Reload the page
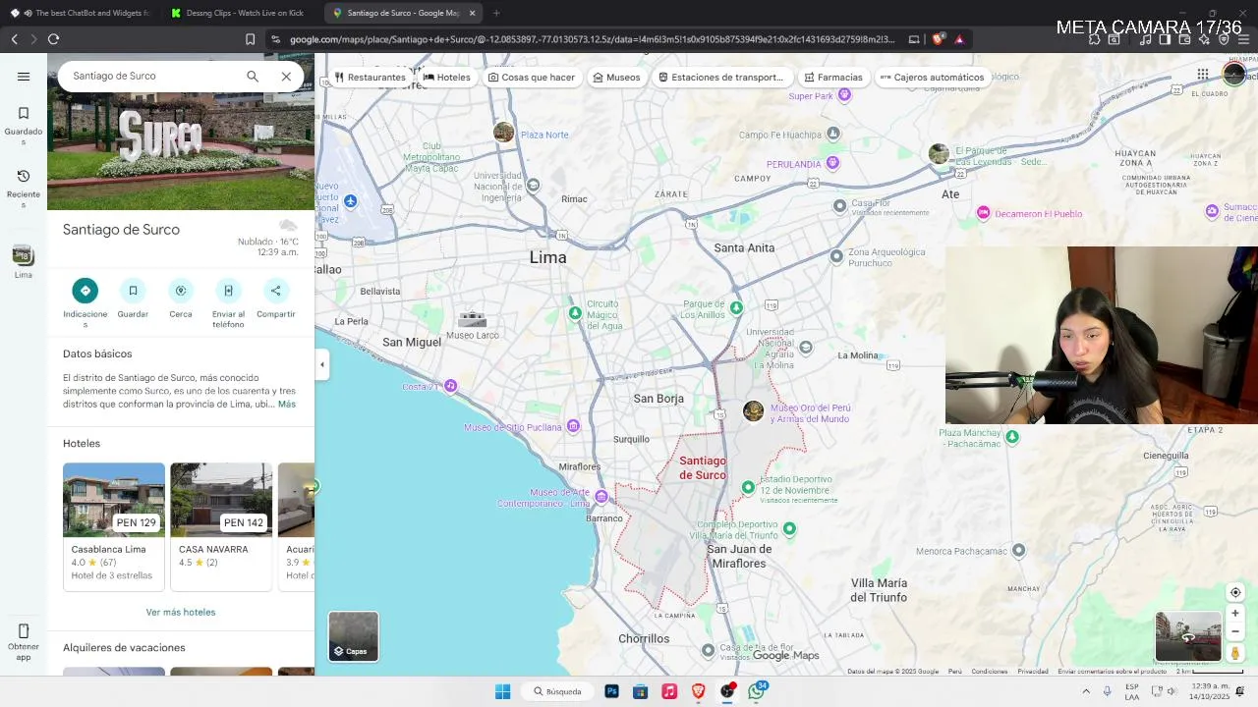The image size is (1258, 707). [53, 39]
